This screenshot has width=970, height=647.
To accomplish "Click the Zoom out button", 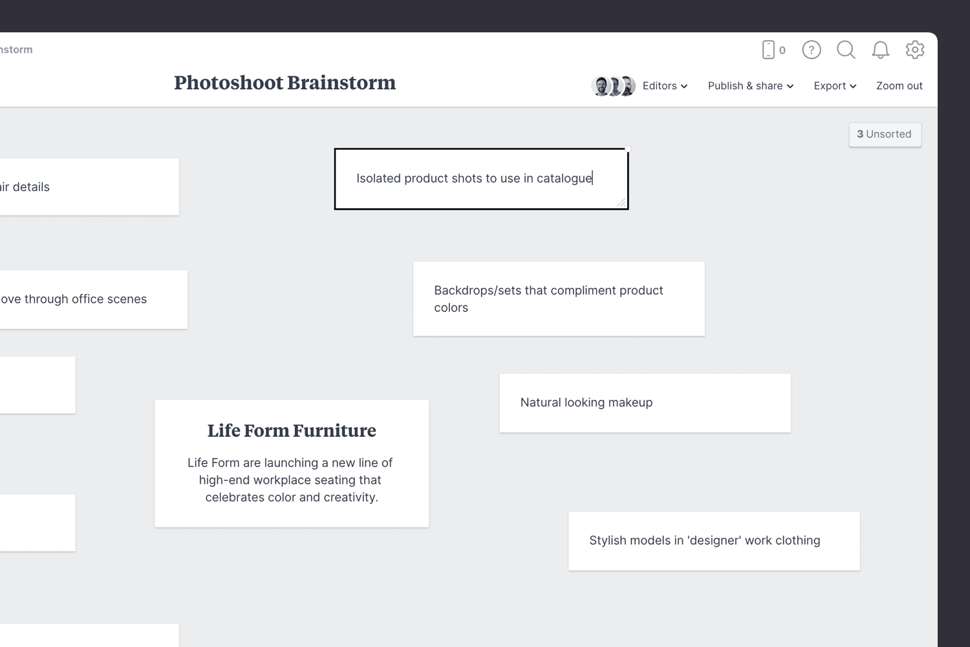I will [899, 86].
